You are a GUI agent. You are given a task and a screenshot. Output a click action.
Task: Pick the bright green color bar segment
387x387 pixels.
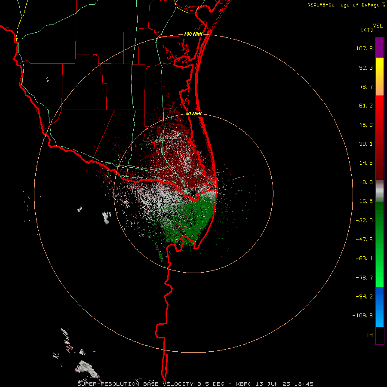pos(380,244)
